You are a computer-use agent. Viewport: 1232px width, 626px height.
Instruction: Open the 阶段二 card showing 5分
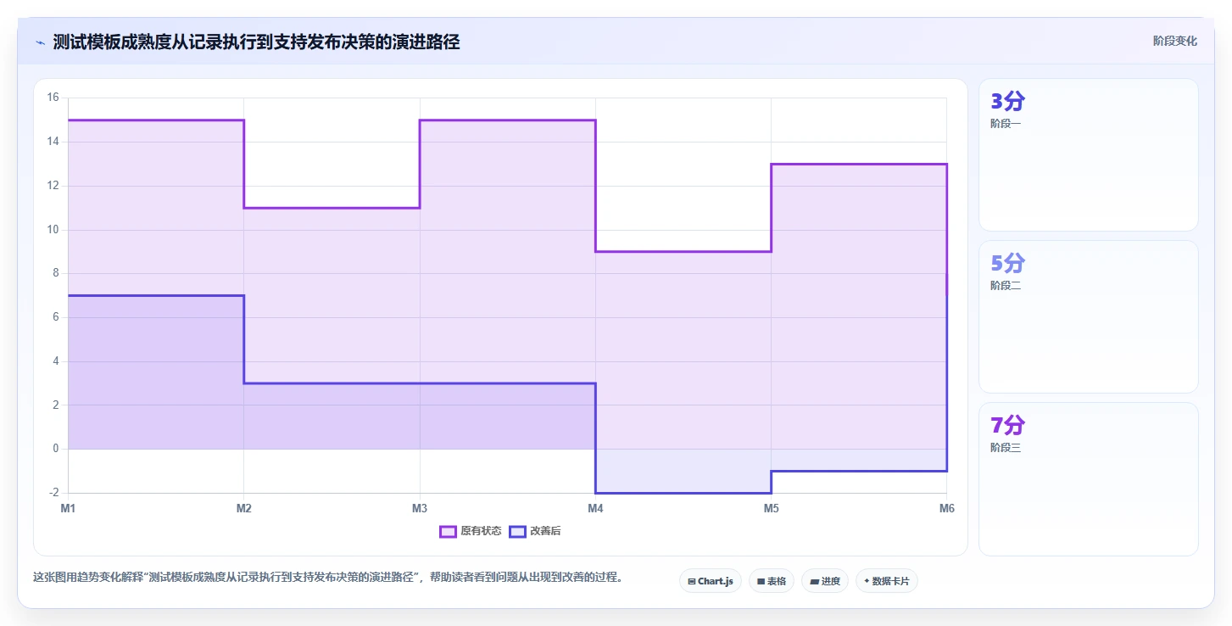tap(1089, 316)
